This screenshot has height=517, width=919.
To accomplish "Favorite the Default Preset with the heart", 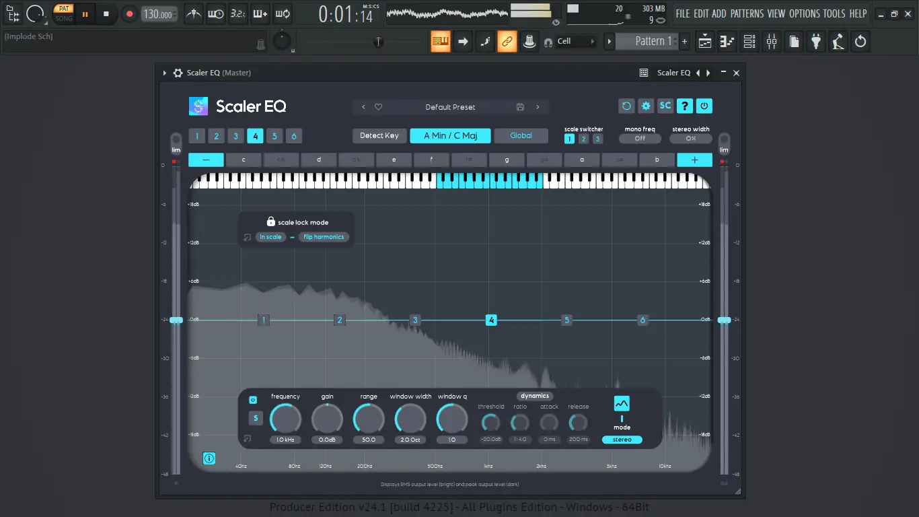I will click(x=378, y=107).
